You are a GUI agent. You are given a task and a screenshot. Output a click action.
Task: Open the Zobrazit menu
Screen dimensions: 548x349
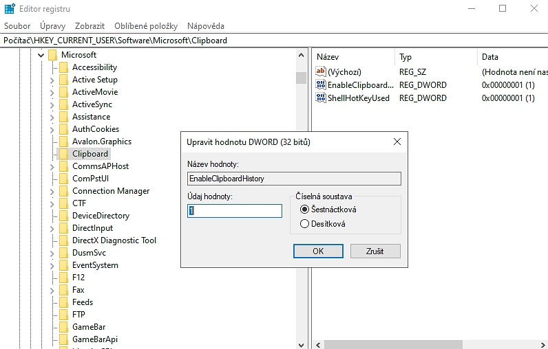pos(89,26)
